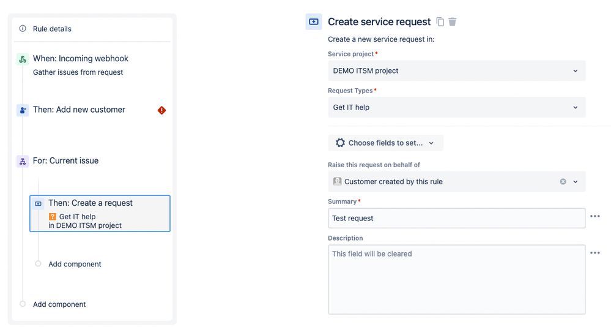This screenshot has width=611, height=327.
Task: Click Add component inside the branch
Action: tap(75, 264)
